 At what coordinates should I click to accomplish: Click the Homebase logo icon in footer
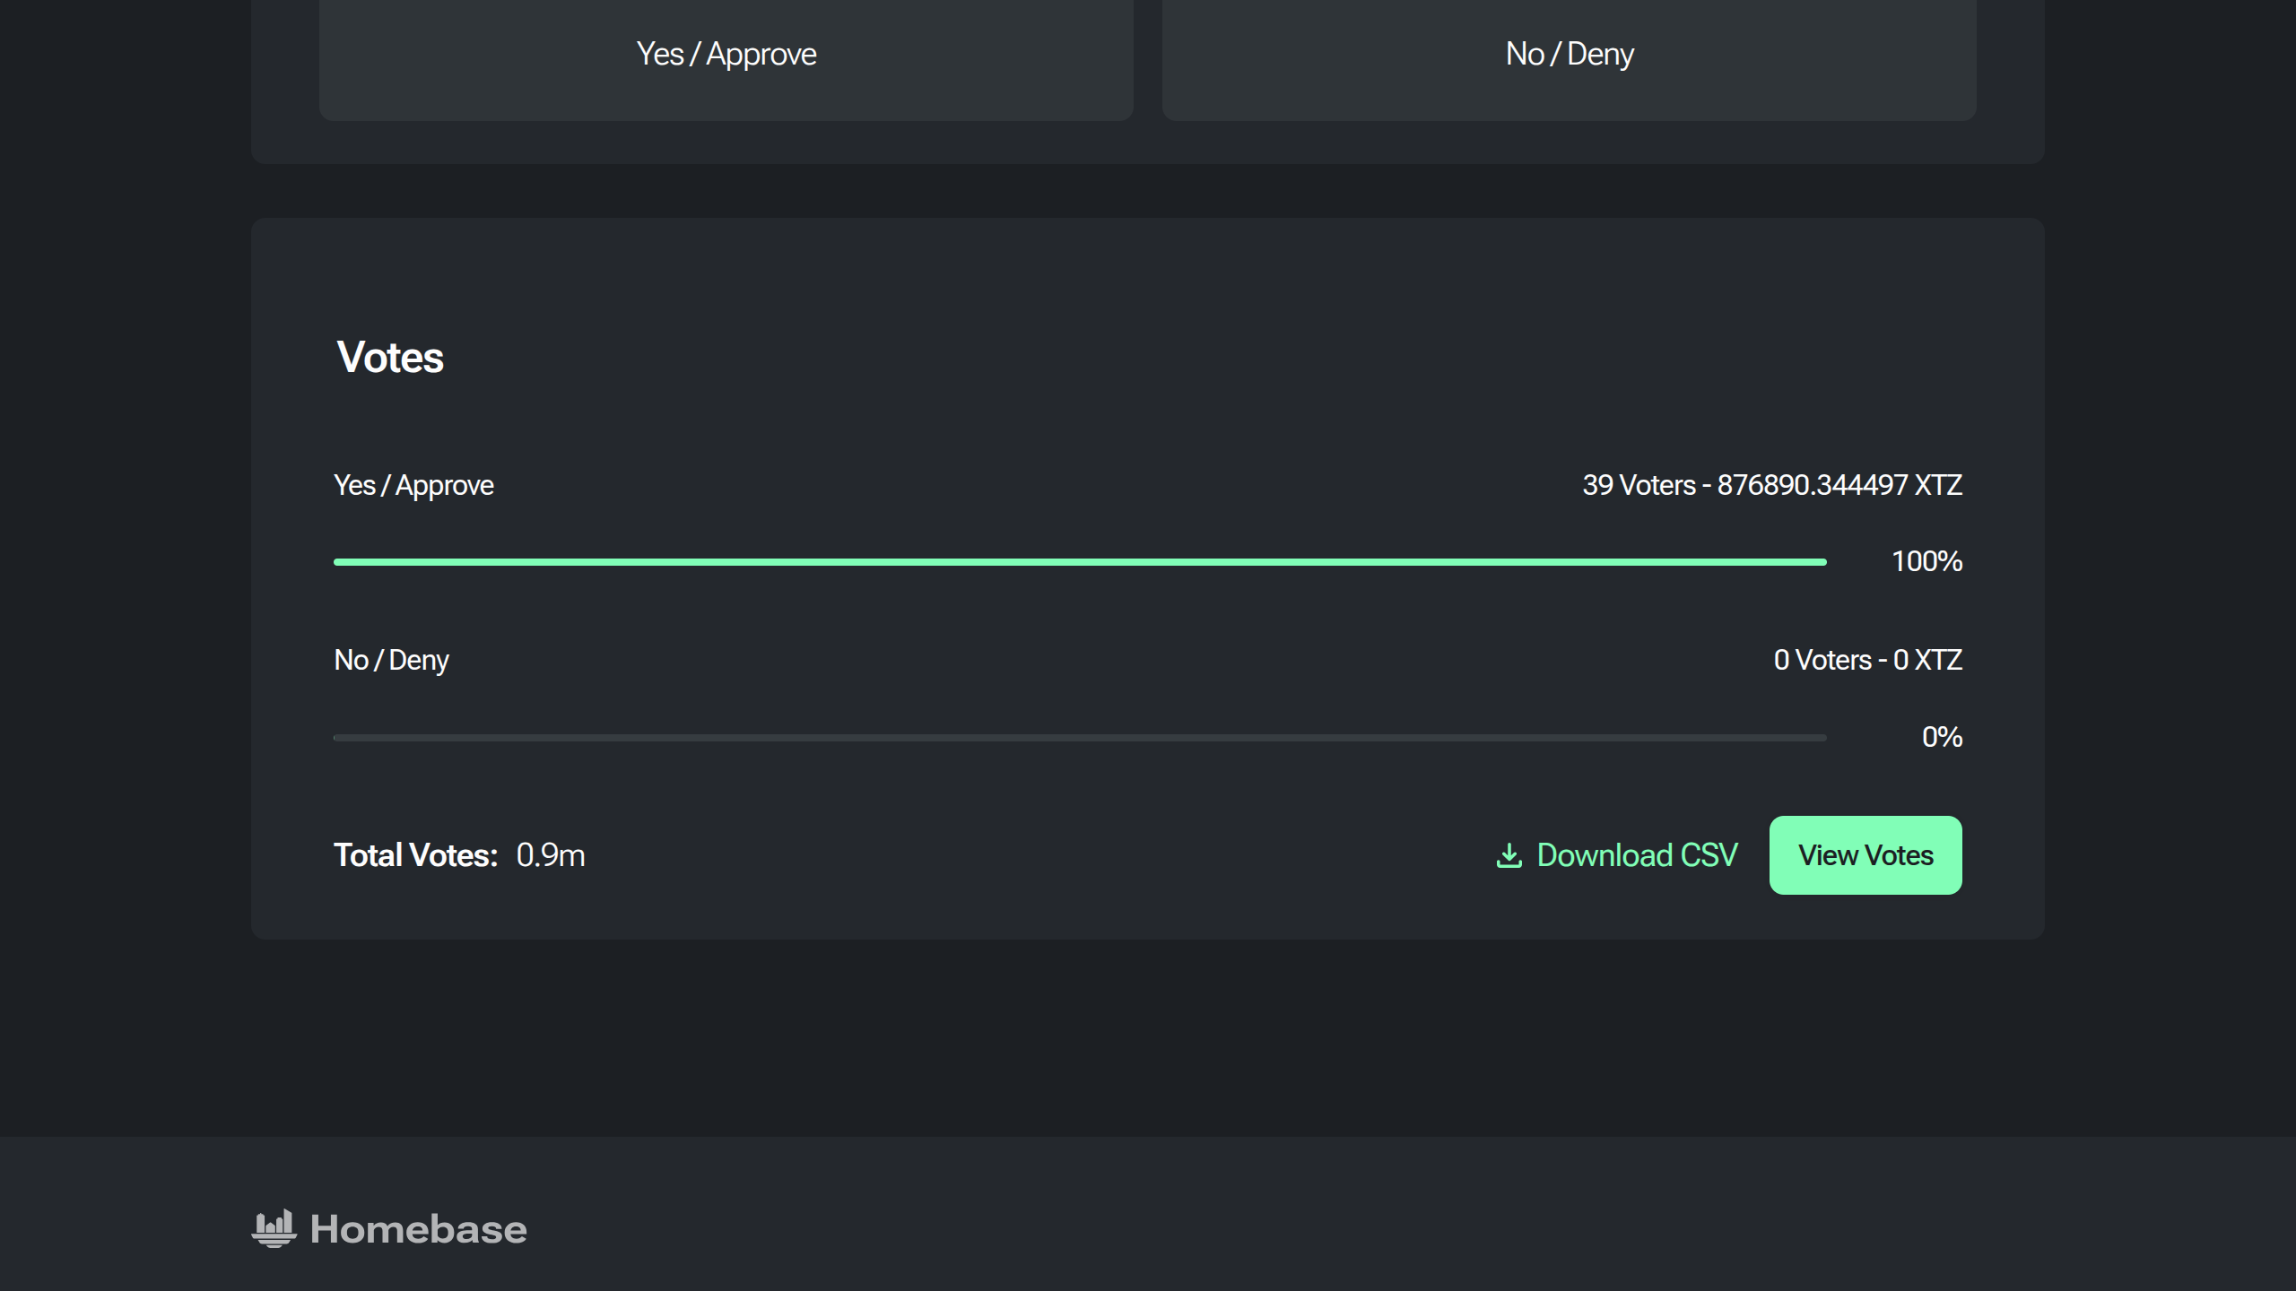274,1228
